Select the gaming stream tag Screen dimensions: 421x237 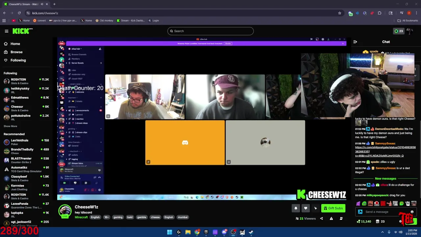click(x=118, y=217)
